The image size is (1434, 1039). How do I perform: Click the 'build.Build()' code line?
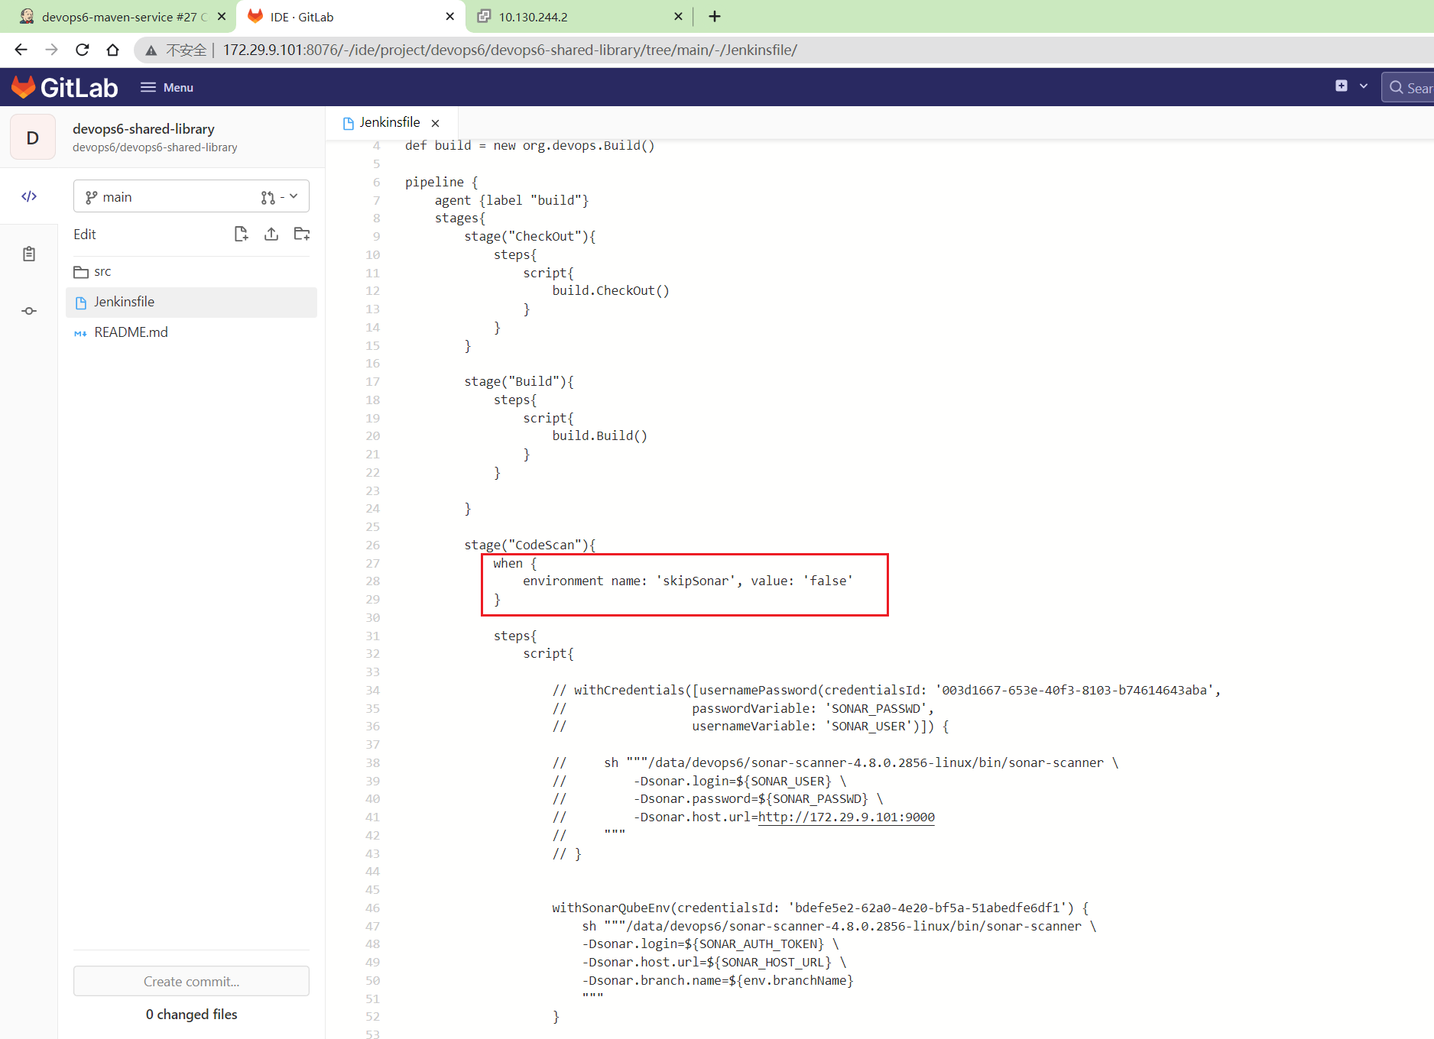(x=600, y=435)
